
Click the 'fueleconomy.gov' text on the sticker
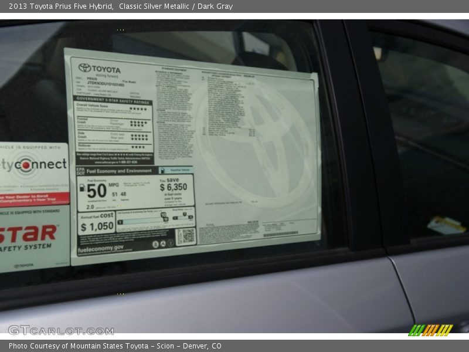(100, 249)
